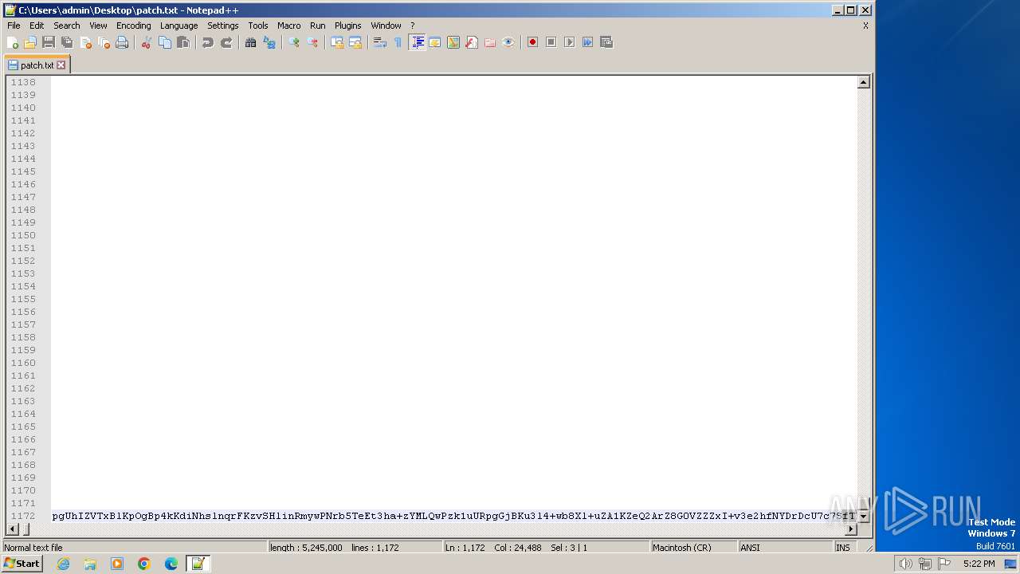
Task: Open the Window menu
Action: pyautogui.click(x=386, y=26)
